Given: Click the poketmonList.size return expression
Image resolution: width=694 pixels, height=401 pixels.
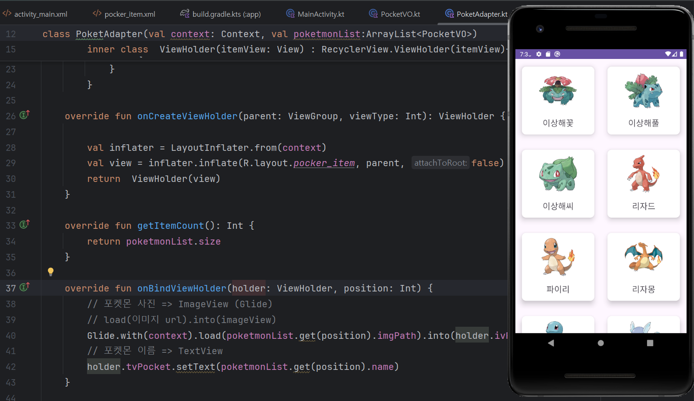Looking at the screenshot, I should coord(173,241).
